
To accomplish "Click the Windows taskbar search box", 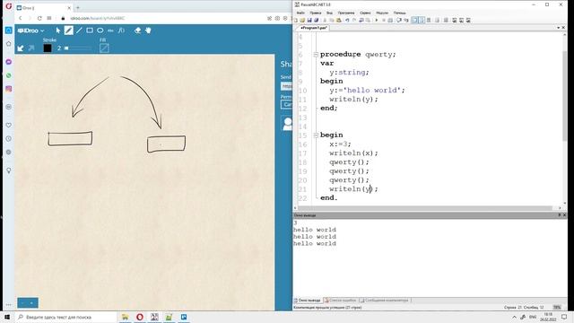I will (x=65, y=317).
